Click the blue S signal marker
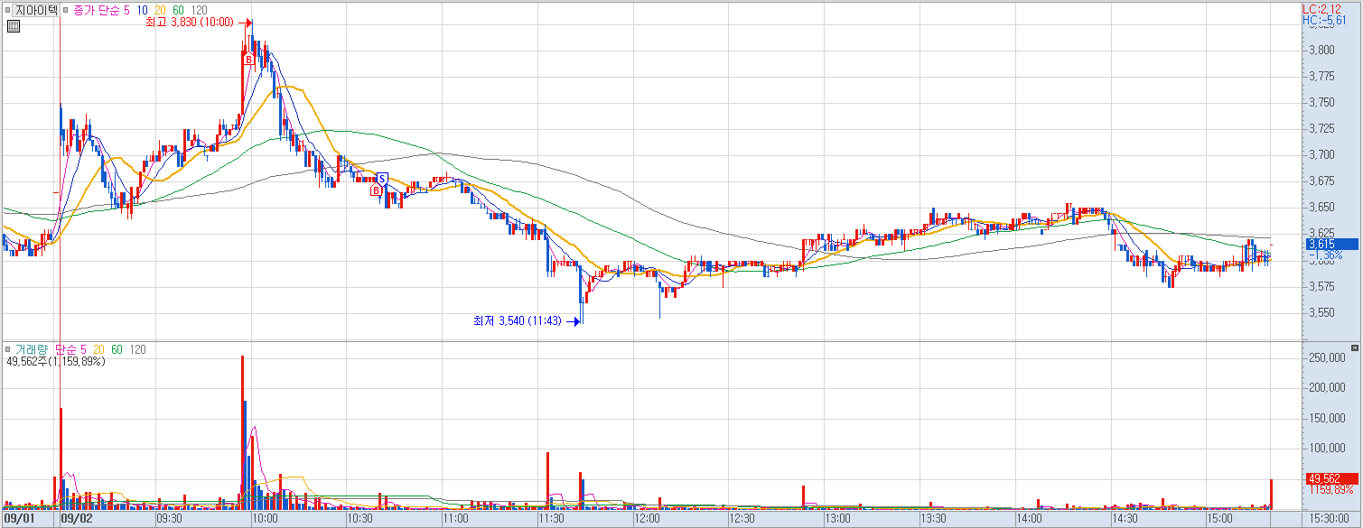The height and width of the screenshot is (528, 1363). 382,179
